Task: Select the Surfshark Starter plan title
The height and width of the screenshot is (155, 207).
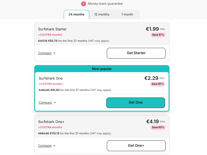Action: (52, 29)
